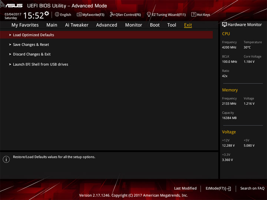The height and width of the screenshot is (200, 267).
Task: Open Search on FAQ
Action: point(252,189)
